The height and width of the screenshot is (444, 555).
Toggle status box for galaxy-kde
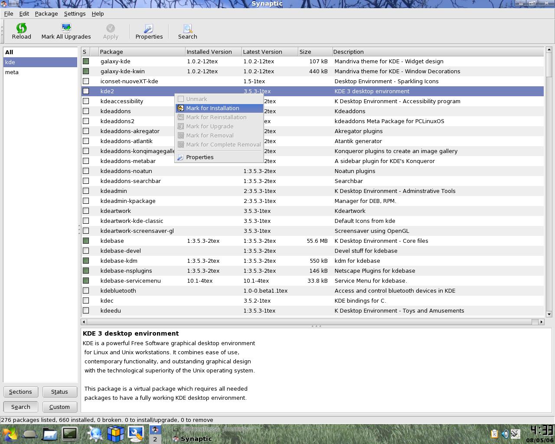(86, 61)
